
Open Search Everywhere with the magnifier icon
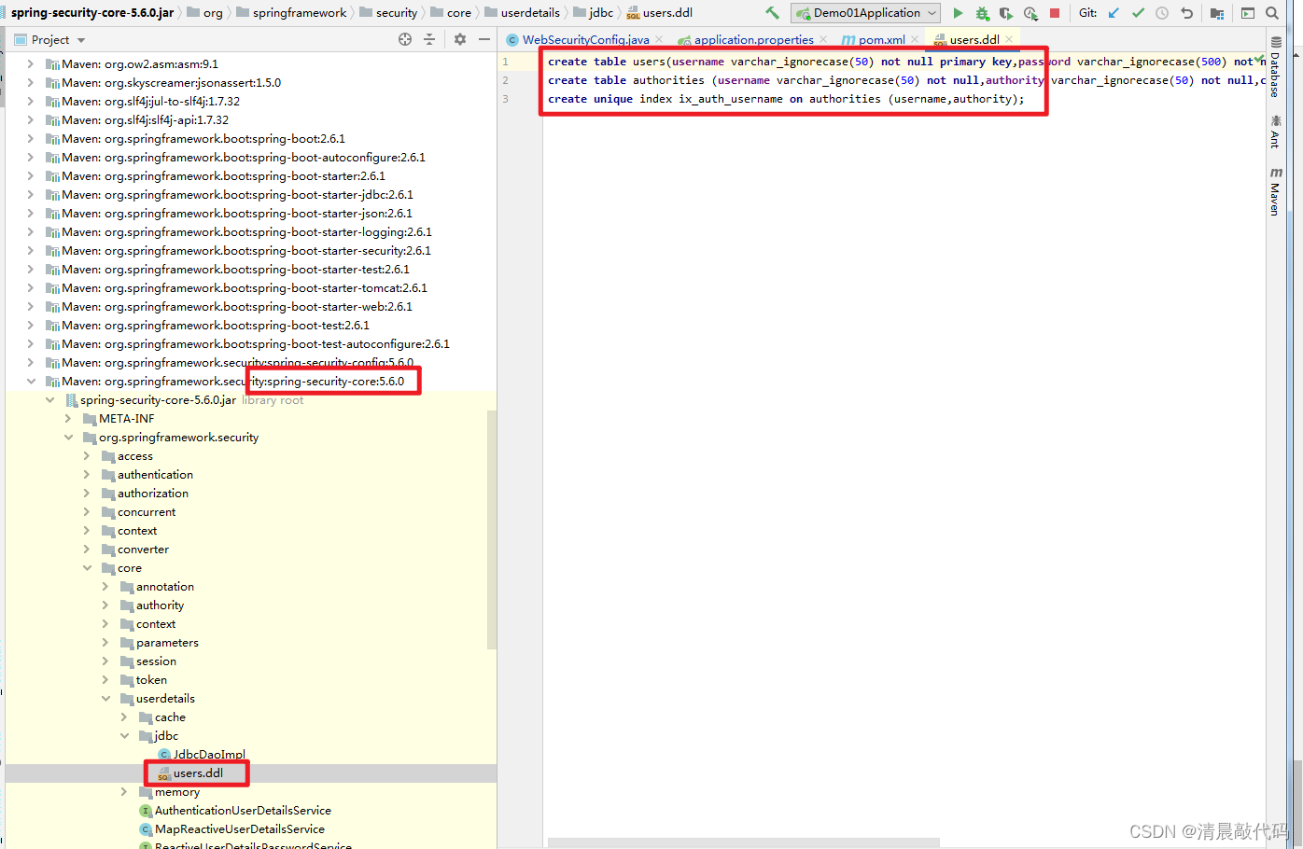(1271, 12)
